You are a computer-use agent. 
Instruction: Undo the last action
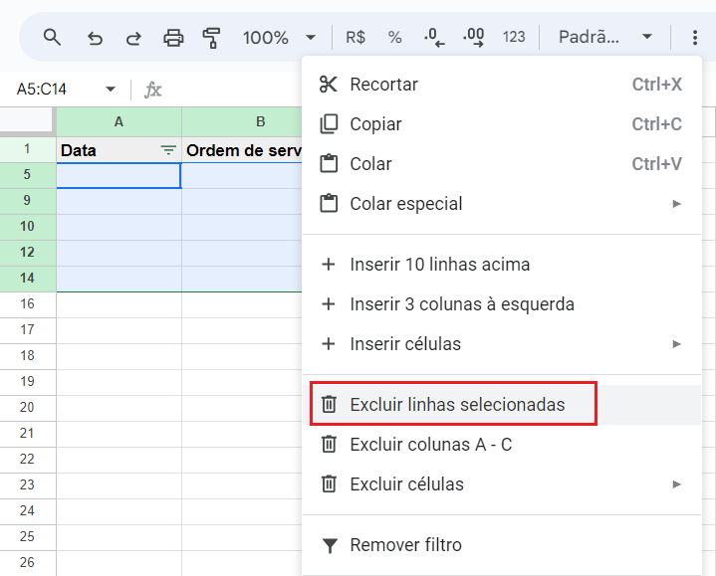pos(95,38)
